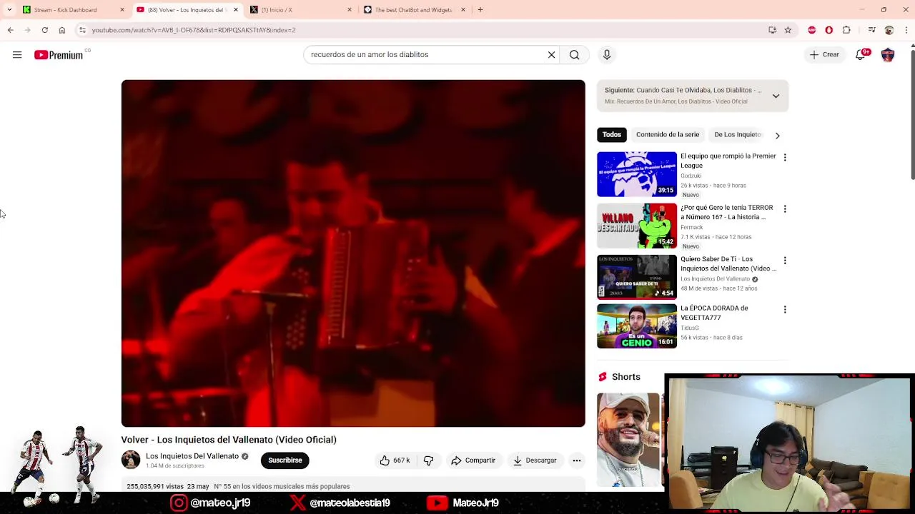Open Gero TERROR a Número 16 thumbnail
This screenshot has width=915, height=514.
click(x=637, y=226)
